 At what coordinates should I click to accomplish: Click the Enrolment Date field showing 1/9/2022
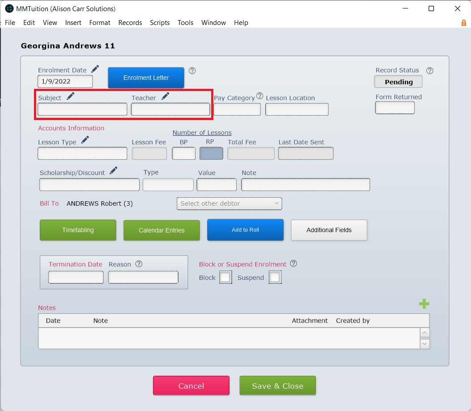65,81
